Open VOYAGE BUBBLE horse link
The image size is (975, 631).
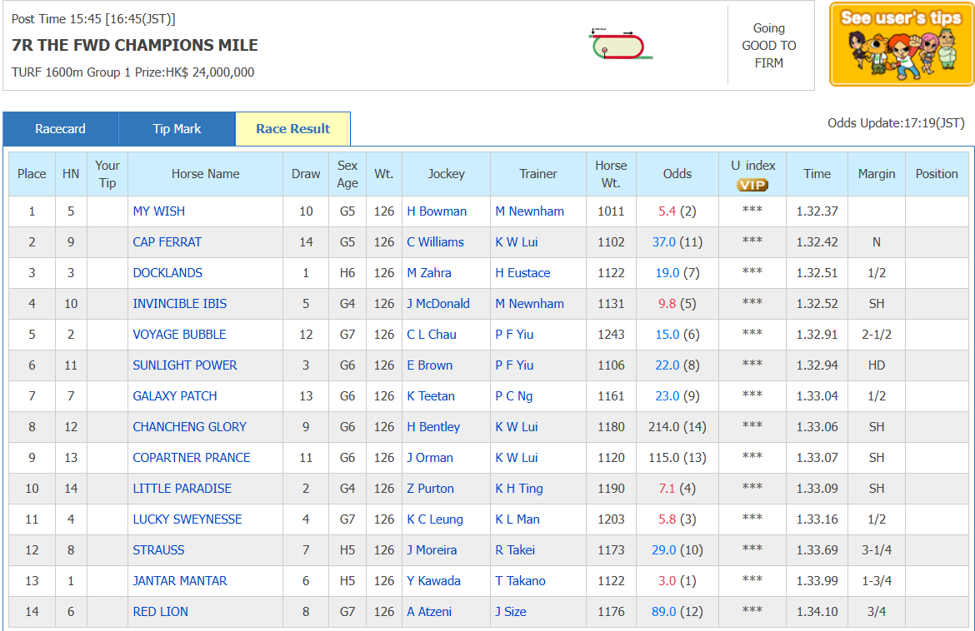click(179, 334)
